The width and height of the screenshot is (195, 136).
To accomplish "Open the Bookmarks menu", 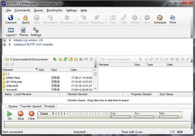I will 54,10.
